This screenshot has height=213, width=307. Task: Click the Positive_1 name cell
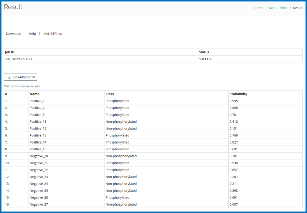point(37,101)
